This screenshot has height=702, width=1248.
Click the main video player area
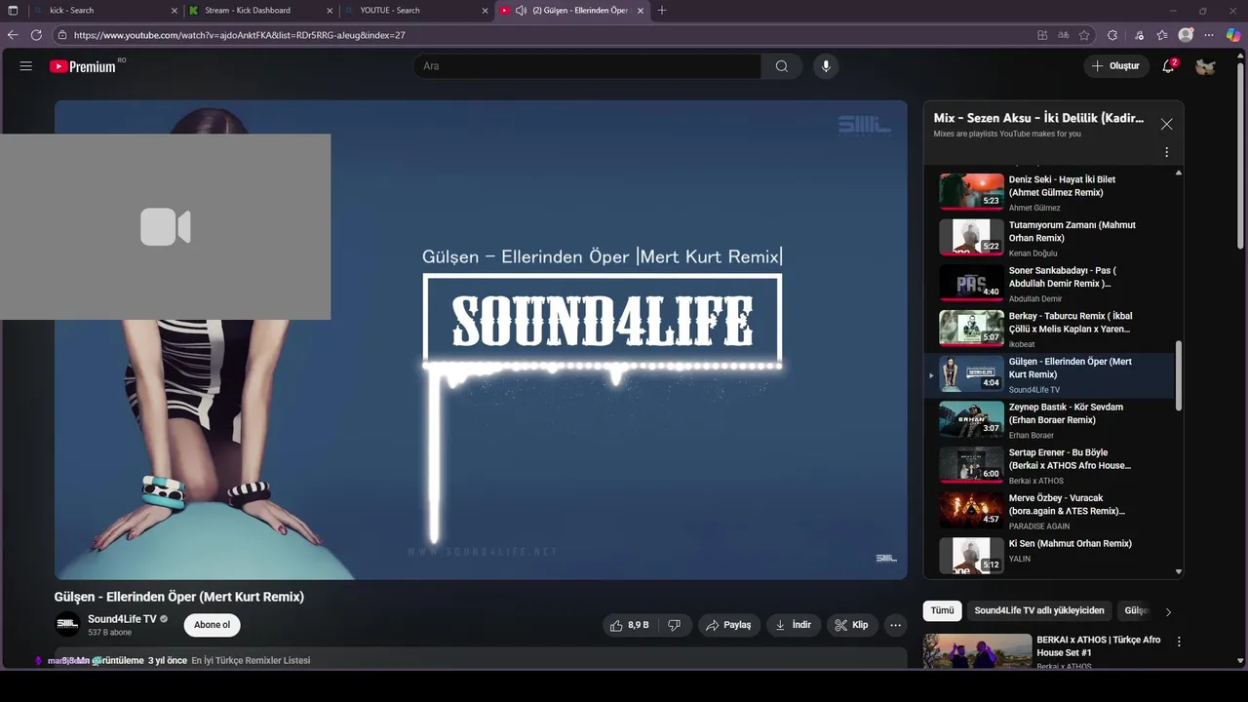(x=481, y=340)
